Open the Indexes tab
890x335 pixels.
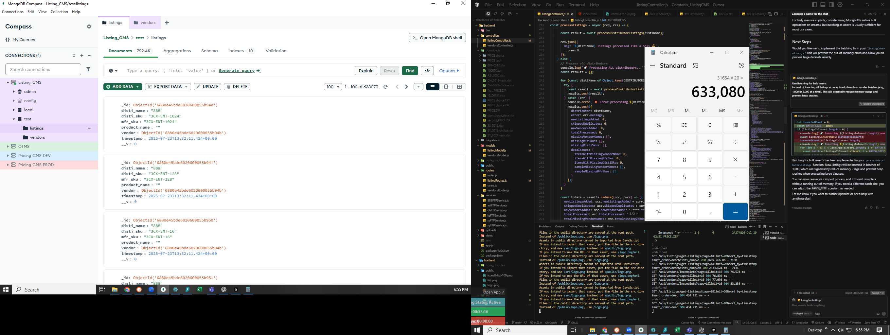click(241, 51)
